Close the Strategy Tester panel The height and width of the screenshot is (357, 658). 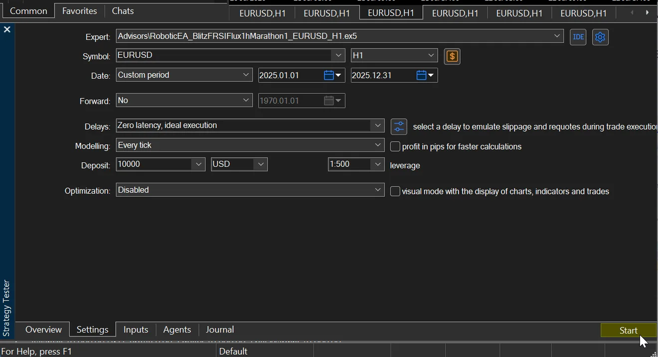click(x=7, y=30)
